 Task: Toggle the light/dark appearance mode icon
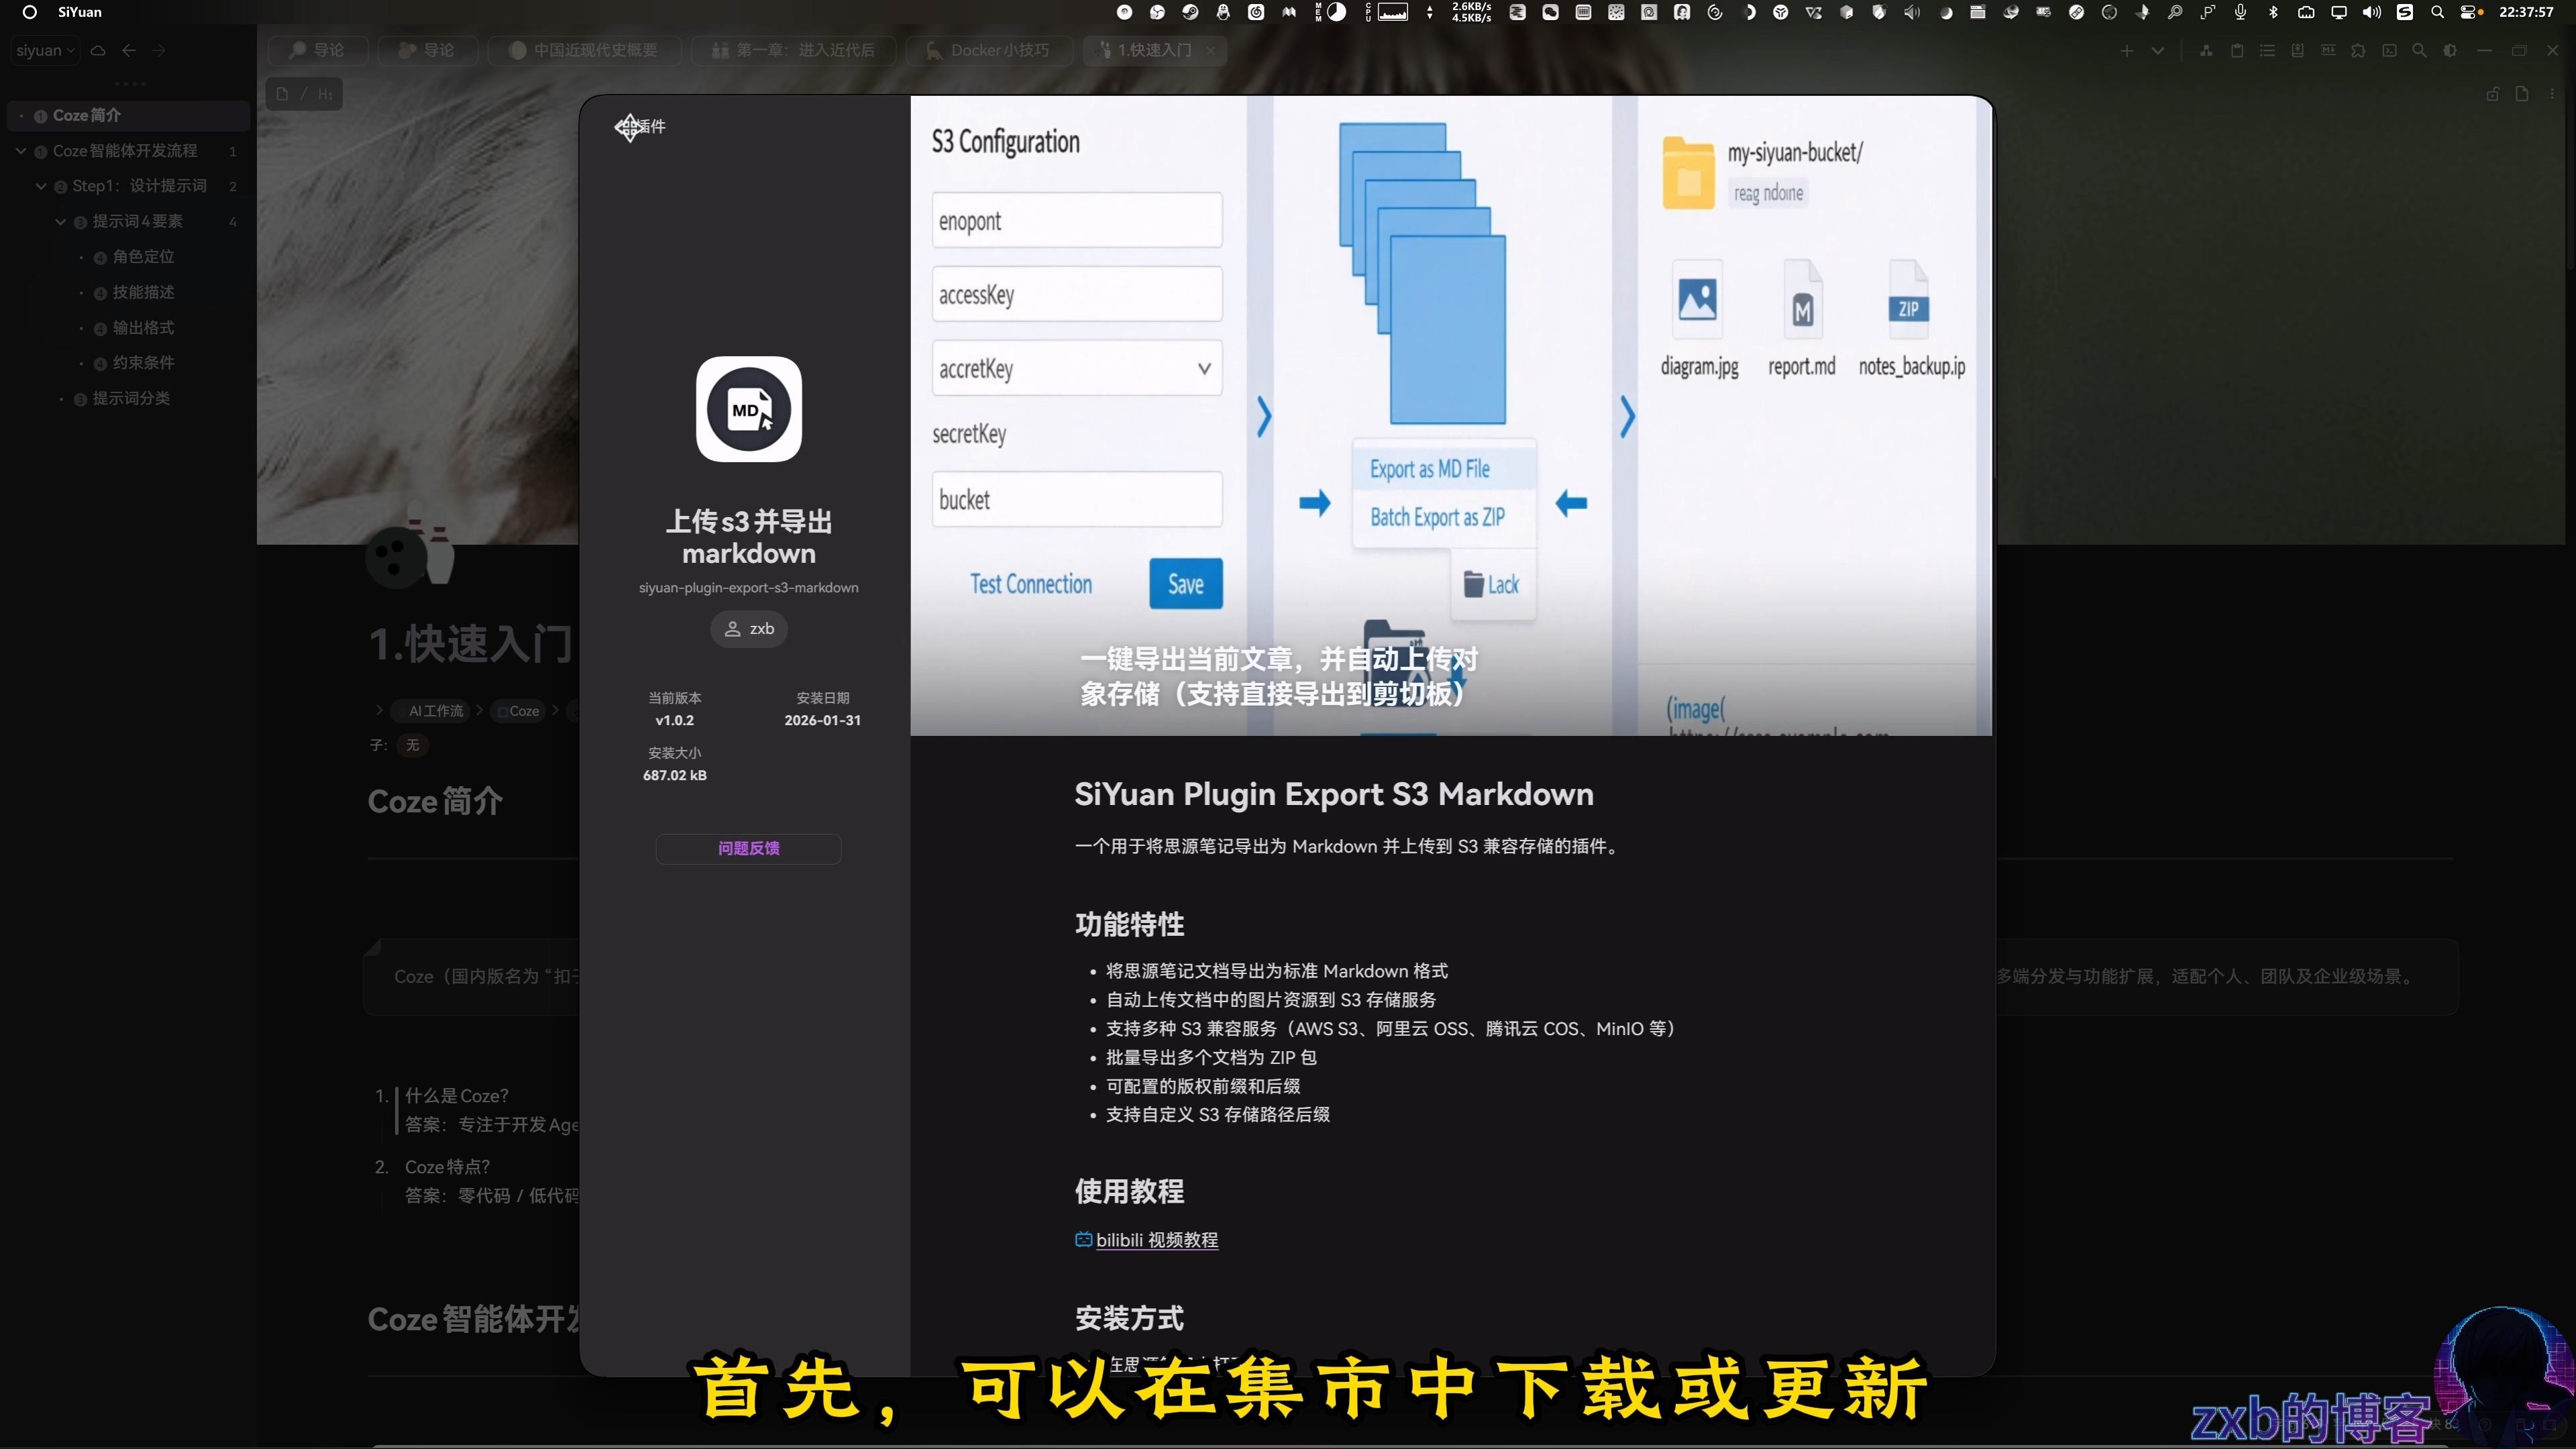click(2450, 51)
